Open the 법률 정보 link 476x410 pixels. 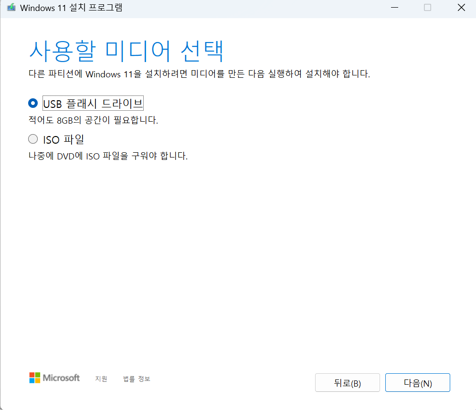(137, 379)
